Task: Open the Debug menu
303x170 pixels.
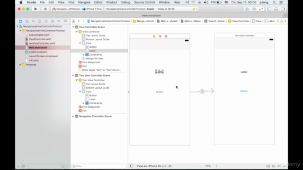Action: pos(125,2)
